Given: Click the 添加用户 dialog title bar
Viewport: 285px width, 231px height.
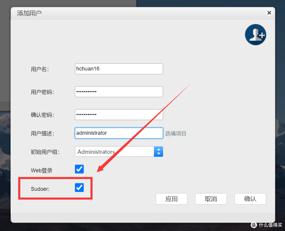Looking at the screenshot, I should coord(106,13).
